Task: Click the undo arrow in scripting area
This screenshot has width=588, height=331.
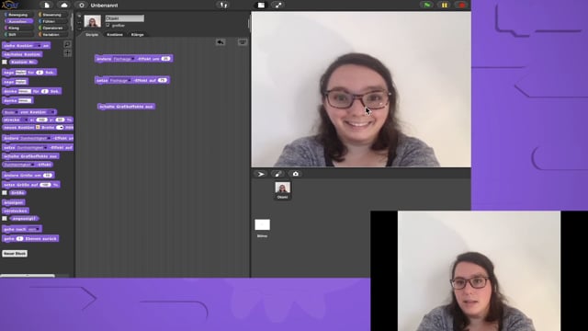Action: pyautogui.click(x=220, y=42)
